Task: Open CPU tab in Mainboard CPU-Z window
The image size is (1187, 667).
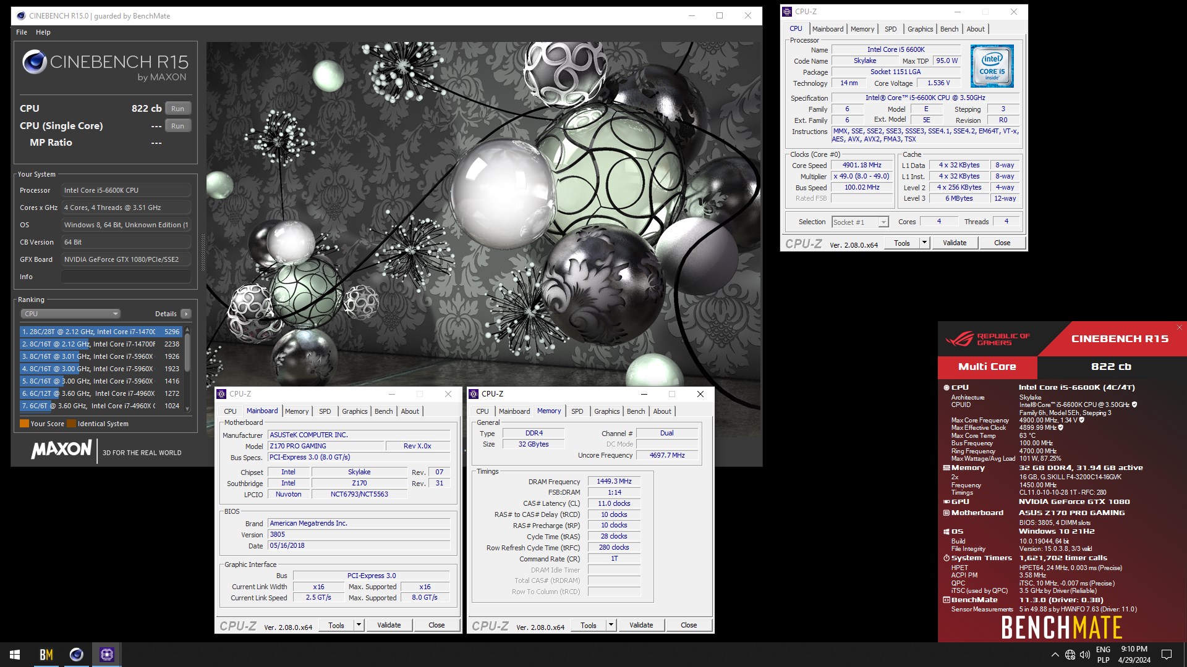Action: pos(230,411)
